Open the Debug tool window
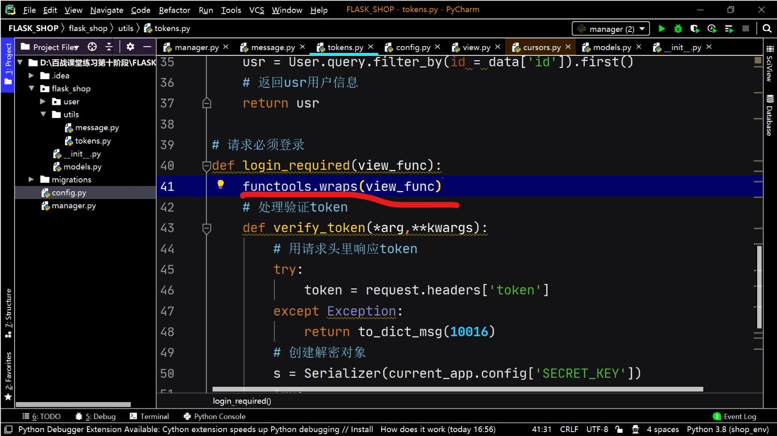Viewport: 777px width, 436px height. coord(95,417)
